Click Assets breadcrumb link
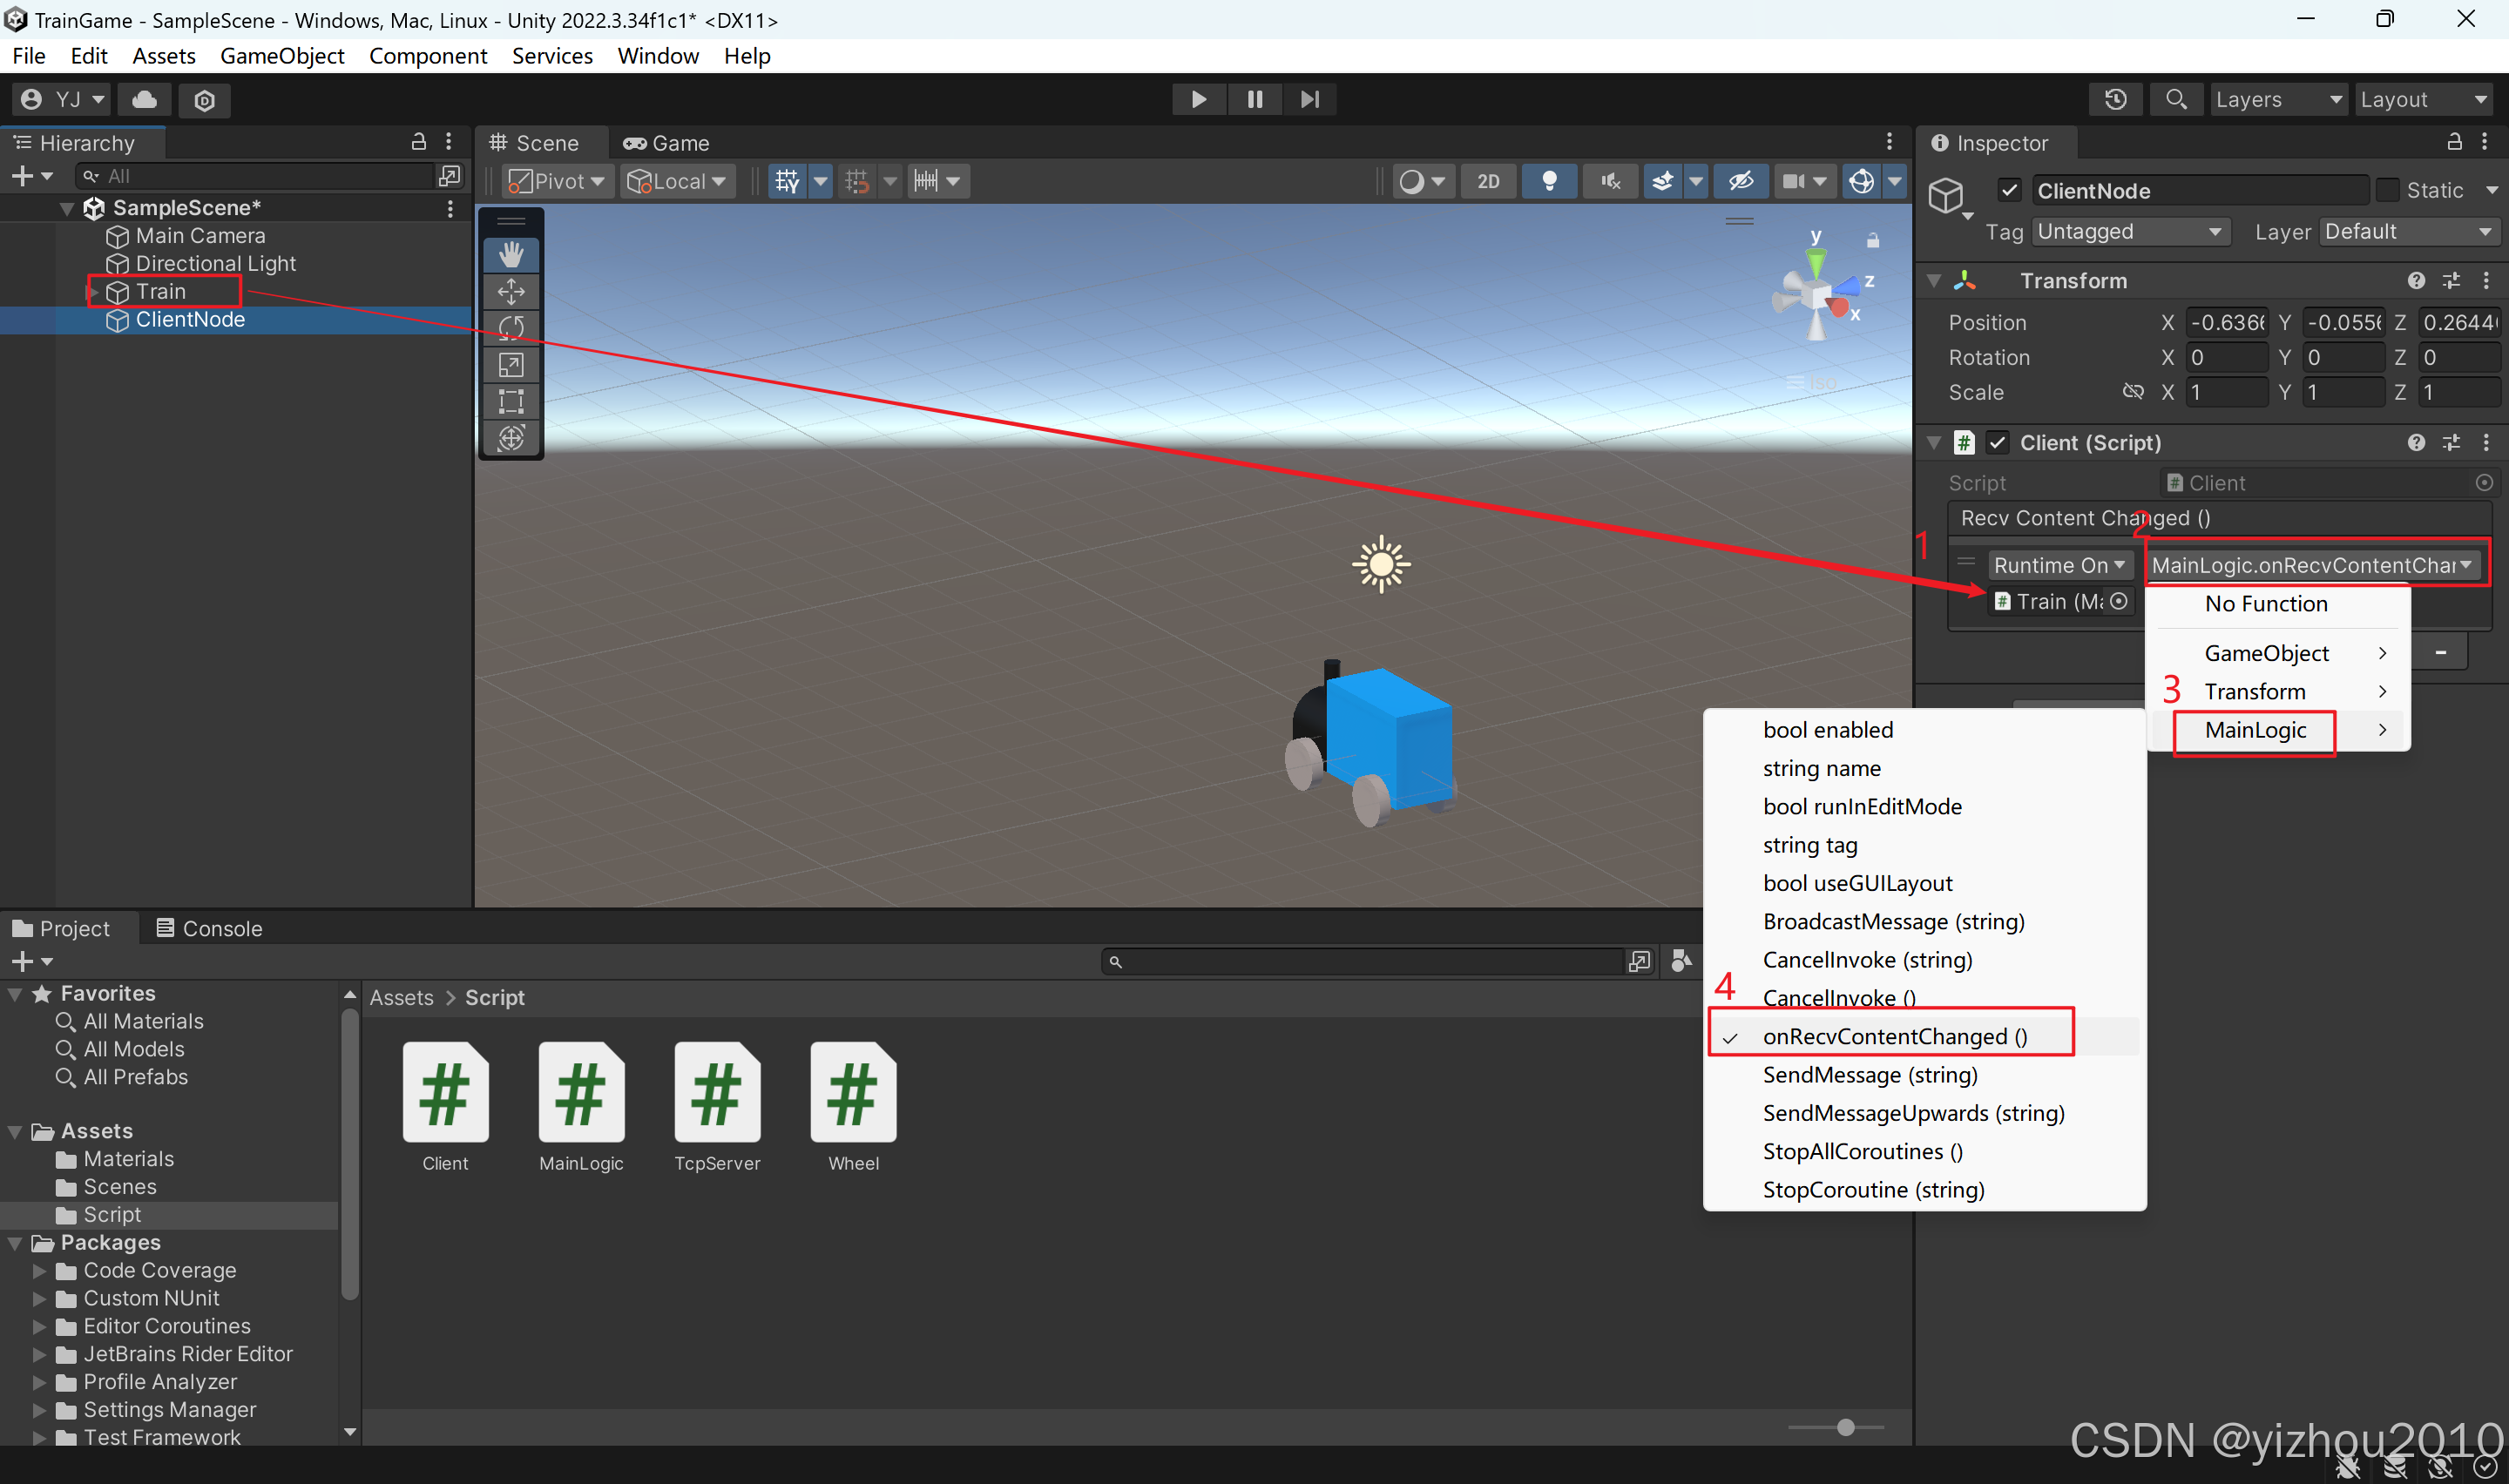The width and height of the screenshot is (2509, 1484). (401, 997)
